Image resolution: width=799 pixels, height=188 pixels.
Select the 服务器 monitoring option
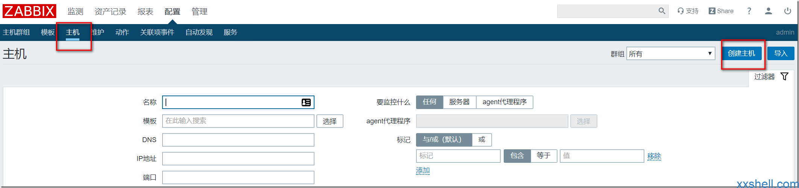[x=459, y=102]
